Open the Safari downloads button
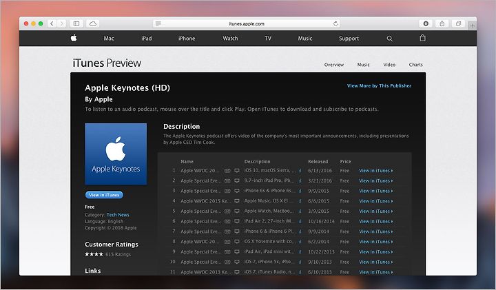Viewport: 496px width, 290px height. 426,23
